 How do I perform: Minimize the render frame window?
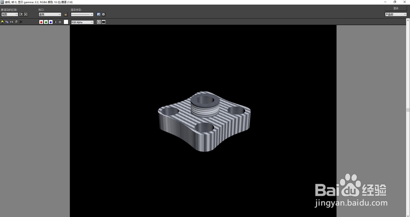click(385, 2)
